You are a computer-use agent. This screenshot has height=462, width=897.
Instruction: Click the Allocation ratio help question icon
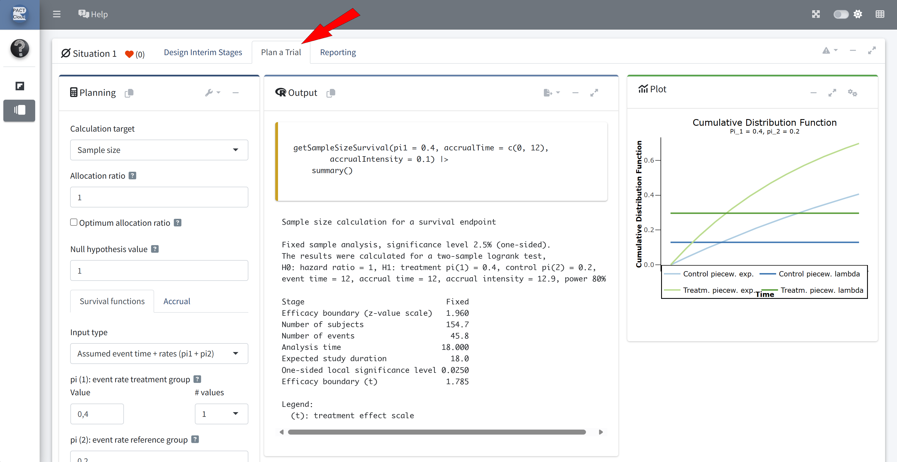[x=132, y=176]
